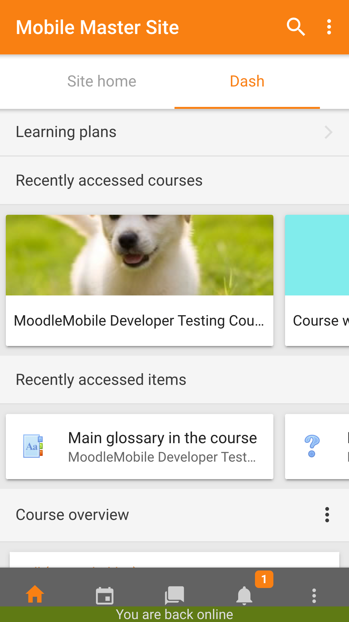Tap the cyan course card image
This screenshot has width=349, height=622.
317,255
